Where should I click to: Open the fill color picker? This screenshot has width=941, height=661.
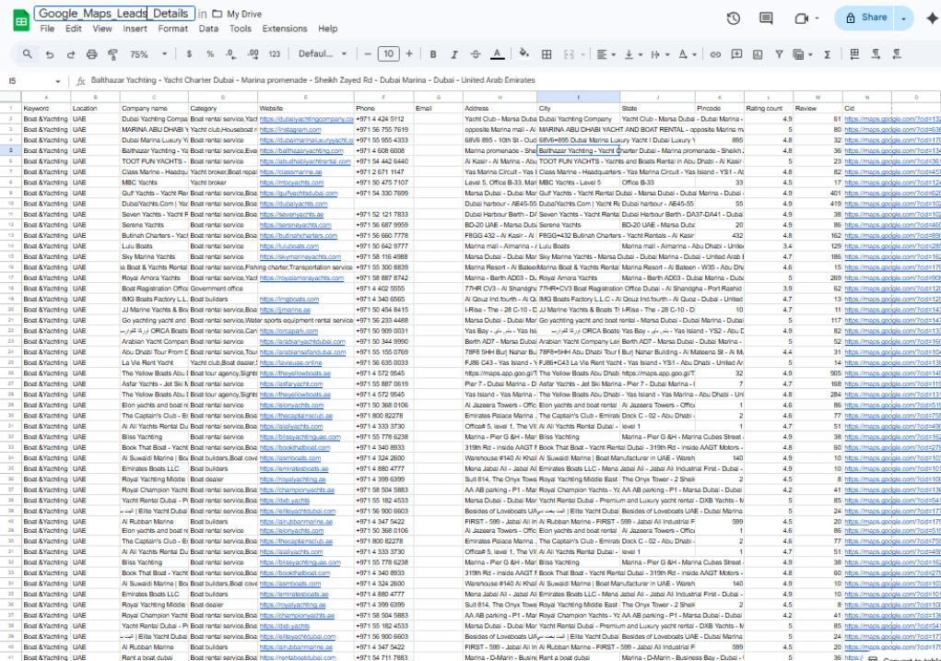pos(523,54)
